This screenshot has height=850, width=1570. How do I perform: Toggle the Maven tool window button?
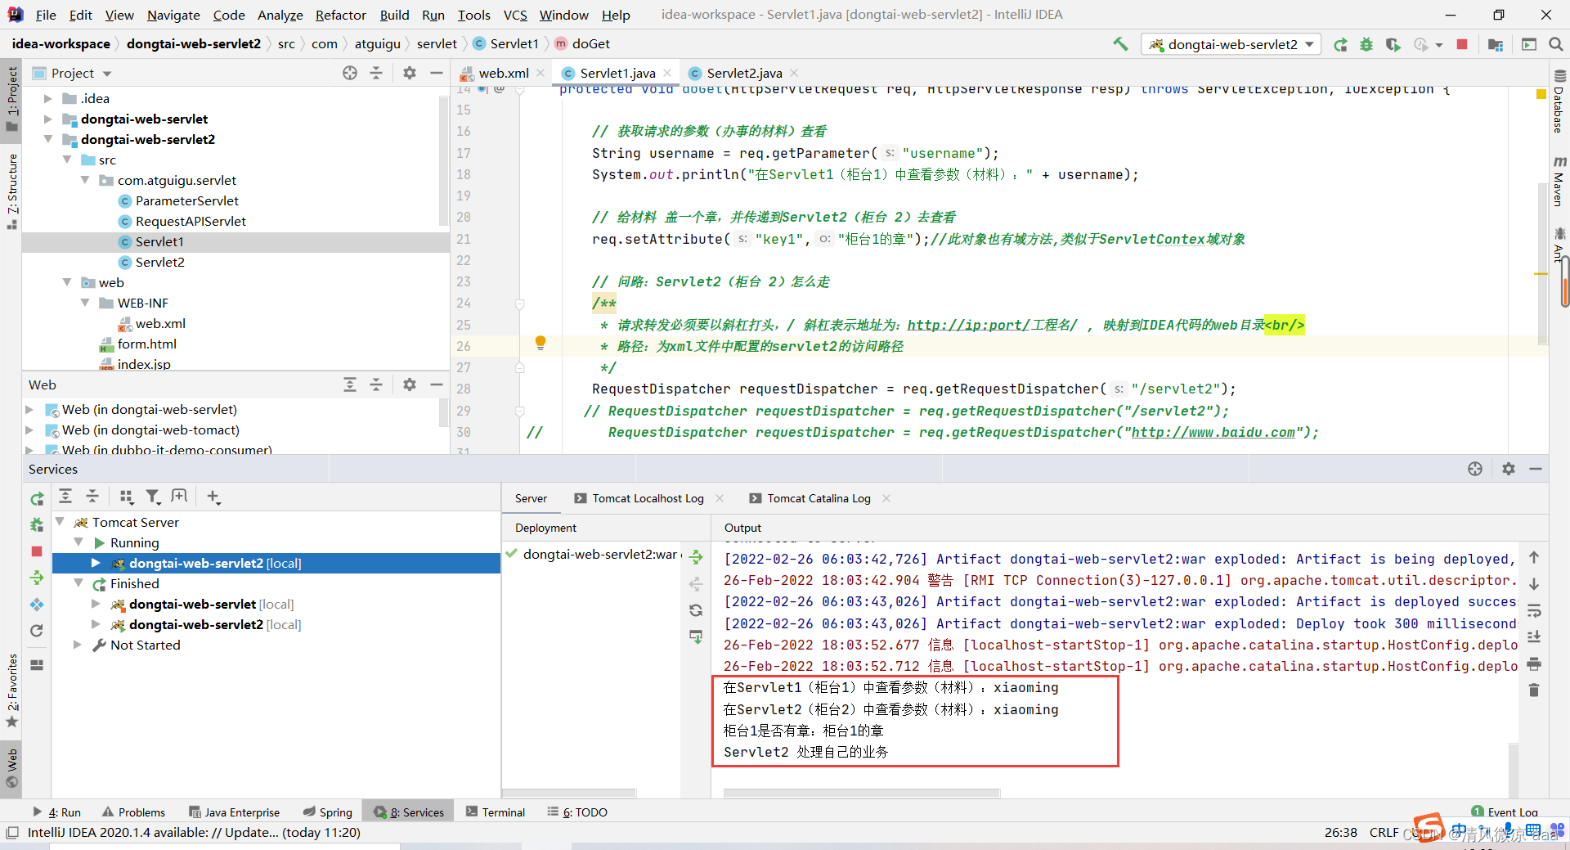pyautogui.click(x=1559, y=181)
